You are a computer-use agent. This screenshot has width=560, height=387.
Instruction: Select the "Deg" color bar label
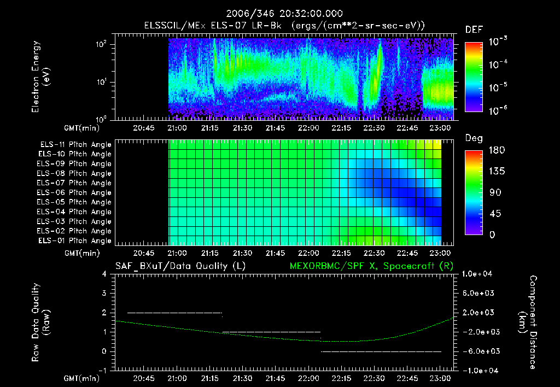(x=474, y=138)
